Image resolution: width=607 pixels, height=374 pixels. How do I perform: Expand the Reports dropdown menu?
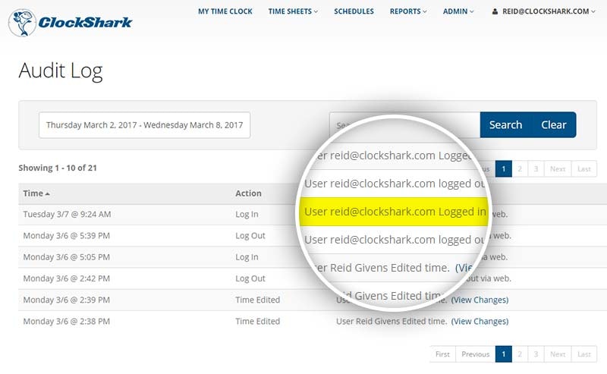click(408, 11)
